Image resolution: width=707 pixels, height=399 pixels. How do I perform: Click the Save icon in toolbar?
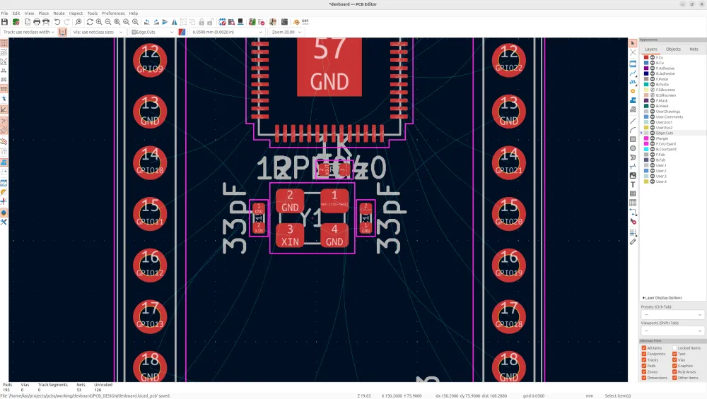pos(5,22)
